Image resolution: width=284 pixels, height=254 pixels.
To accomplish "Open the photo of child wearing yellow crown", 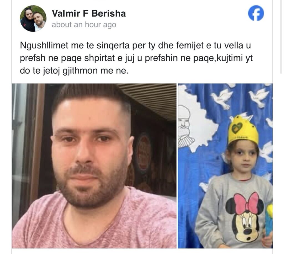I will [225, 166].
